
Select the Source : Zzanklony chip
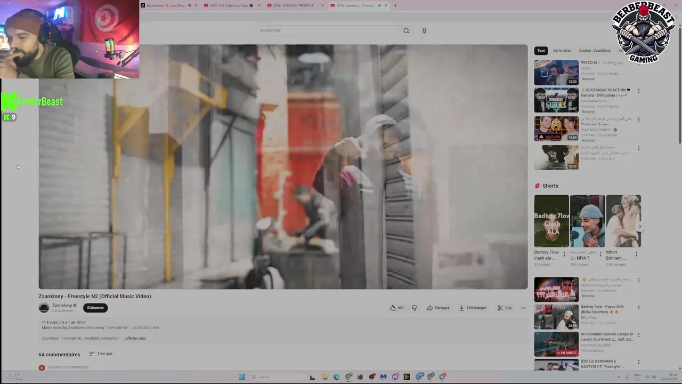click(x=595, y=51)
